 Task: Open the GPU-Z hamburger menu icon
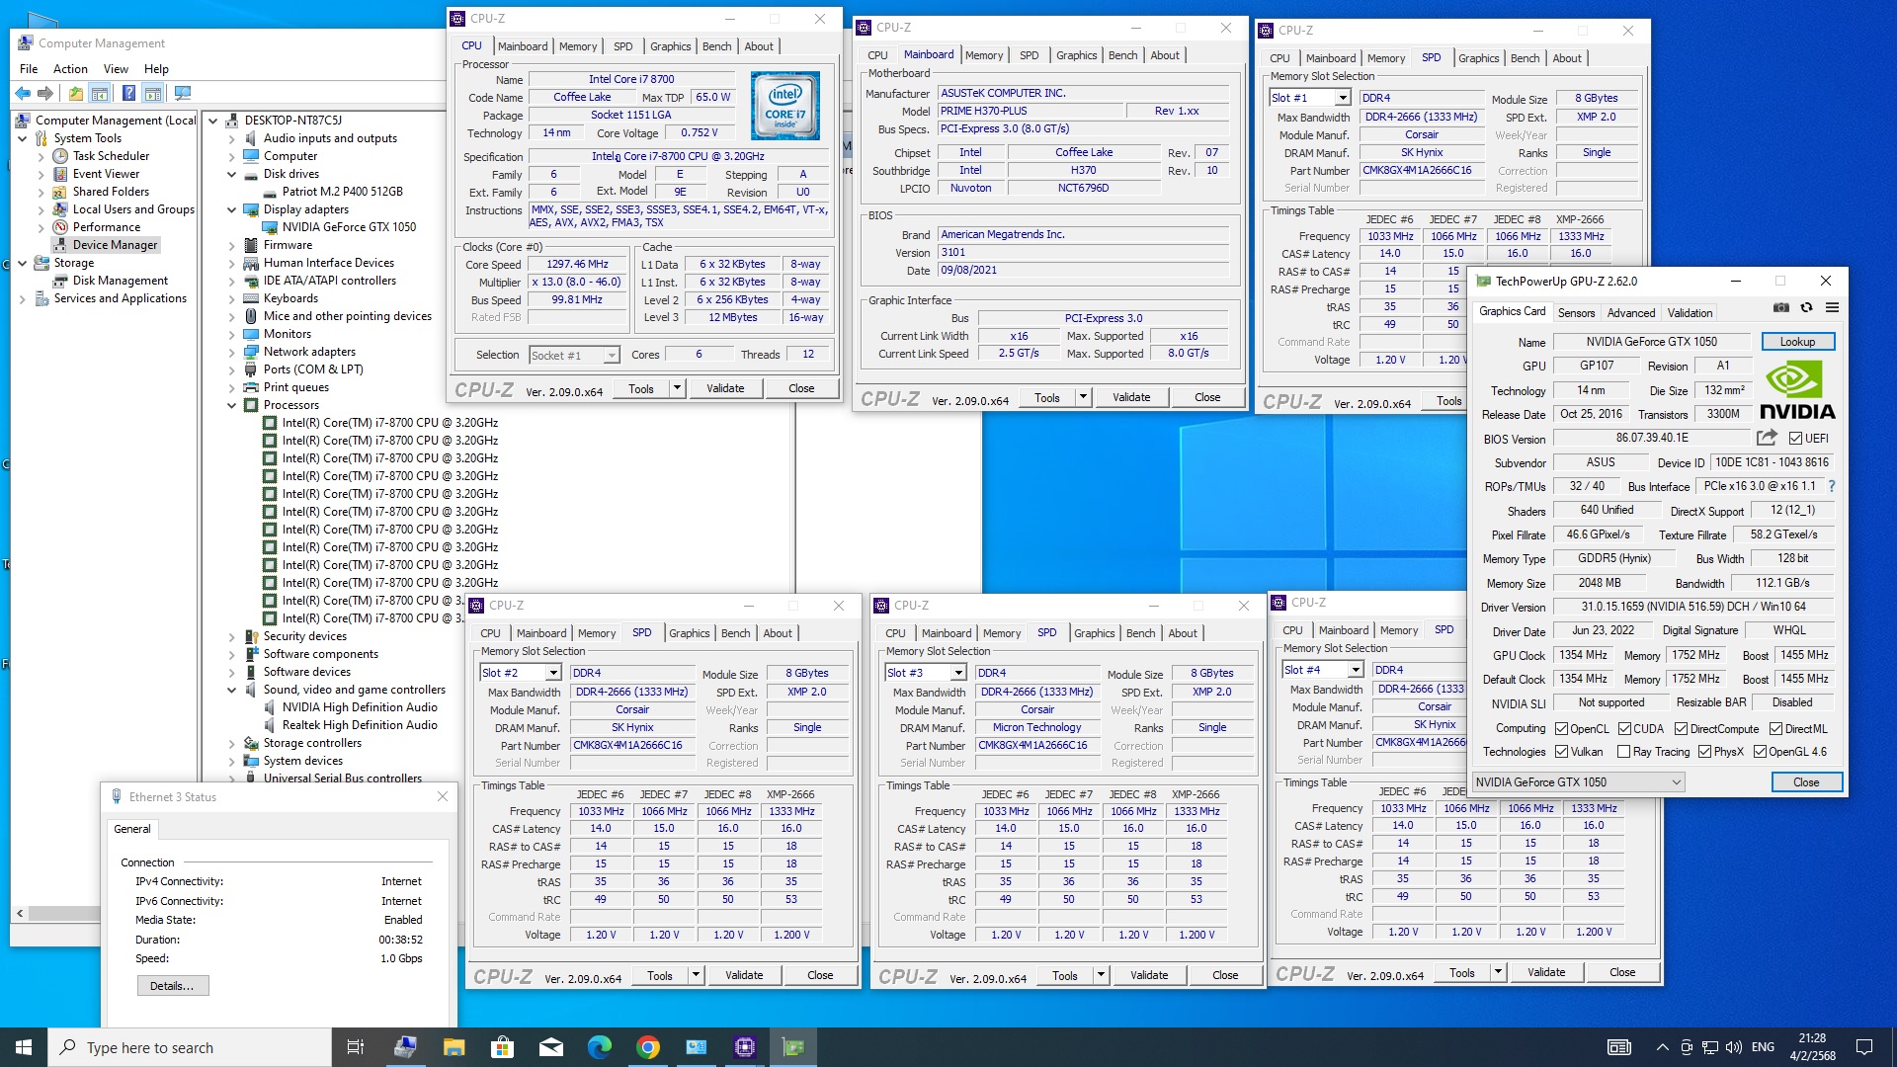1832,308
